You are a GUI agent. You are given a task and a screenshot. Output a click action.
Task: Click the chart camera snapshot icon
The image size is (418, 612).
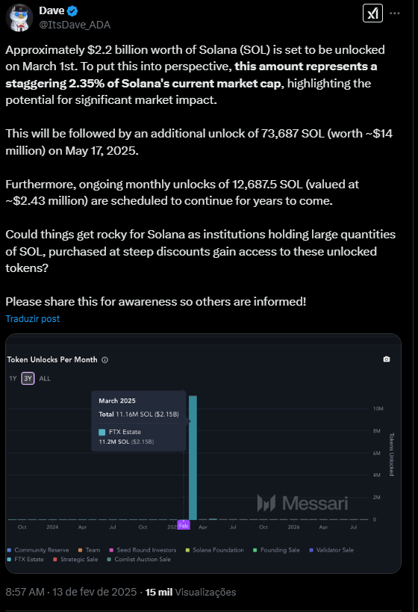[387, 359]
